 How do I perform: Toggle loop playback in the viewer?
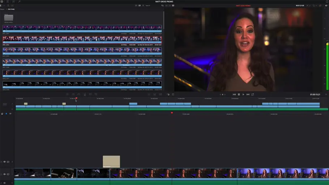point(253,94)
